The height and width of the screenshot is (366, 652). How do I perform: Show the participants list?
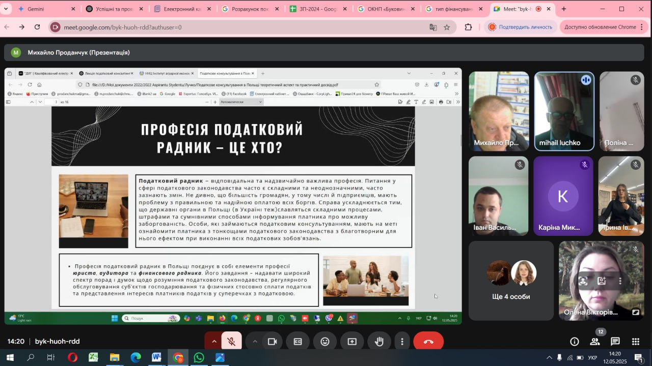[594, 342]
